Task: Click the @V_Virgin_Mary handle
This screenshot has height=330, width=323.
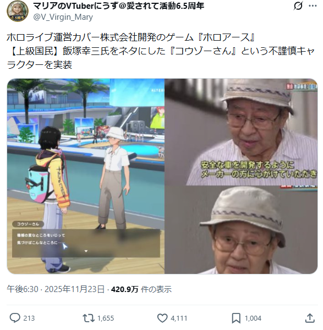Action: coord(63,17)
